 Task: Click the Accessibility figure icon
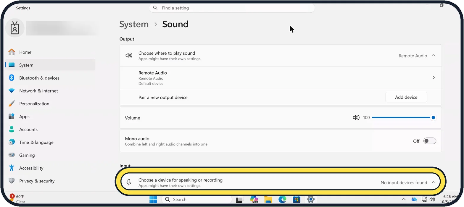(x=12, y=168)
